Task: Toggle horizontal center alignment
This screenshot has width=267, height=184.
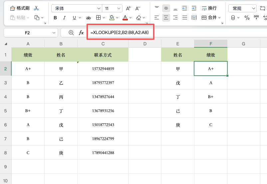Action: (166, 18)
